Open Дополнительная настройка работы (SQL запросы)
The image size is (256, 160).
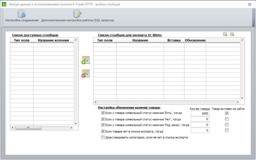pyautogui.click(x=77, y=16)
